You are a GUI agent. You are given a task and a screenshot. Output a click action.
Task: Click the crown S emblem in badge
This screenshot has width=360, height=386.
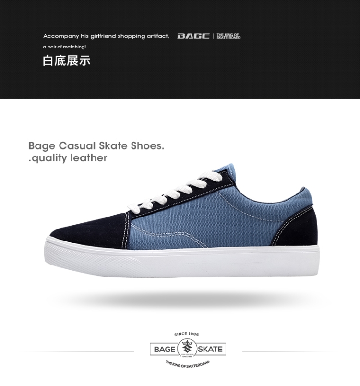pyautogui.click(x=187, y=348)
